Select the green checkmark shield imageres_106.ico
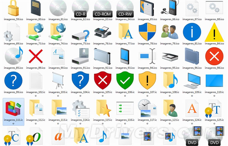 pyautogui.click(x=125, y=80)
